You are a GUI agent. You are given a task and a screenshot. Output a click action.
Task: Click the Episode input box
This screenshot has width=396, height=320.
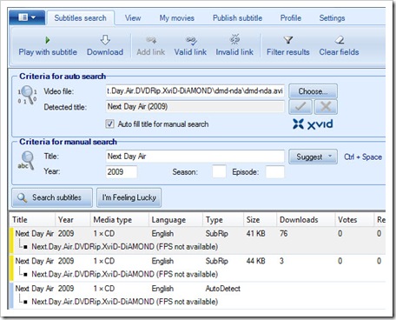pos(275,172)
